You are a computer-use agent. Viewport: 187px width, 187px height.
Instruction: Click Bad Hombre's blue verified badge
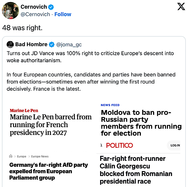52,44
